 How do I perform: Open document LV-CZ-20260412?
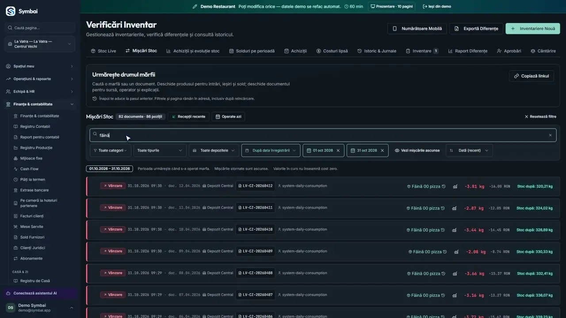tap(255, 186)
